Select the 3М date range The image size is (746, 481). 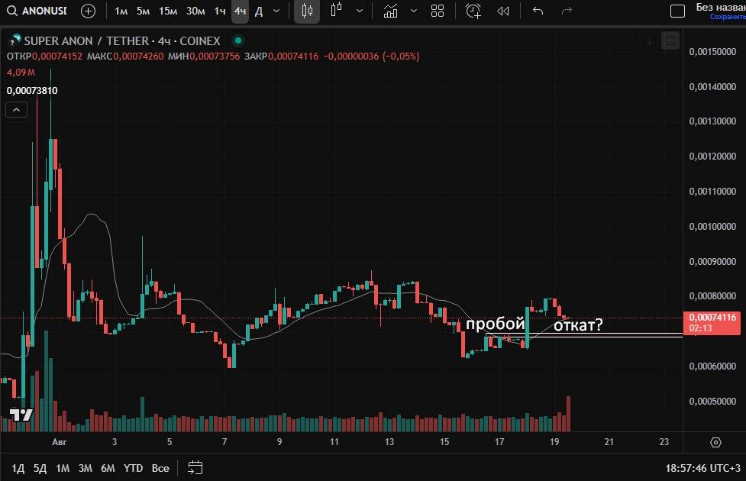click(x=86, y=467)
